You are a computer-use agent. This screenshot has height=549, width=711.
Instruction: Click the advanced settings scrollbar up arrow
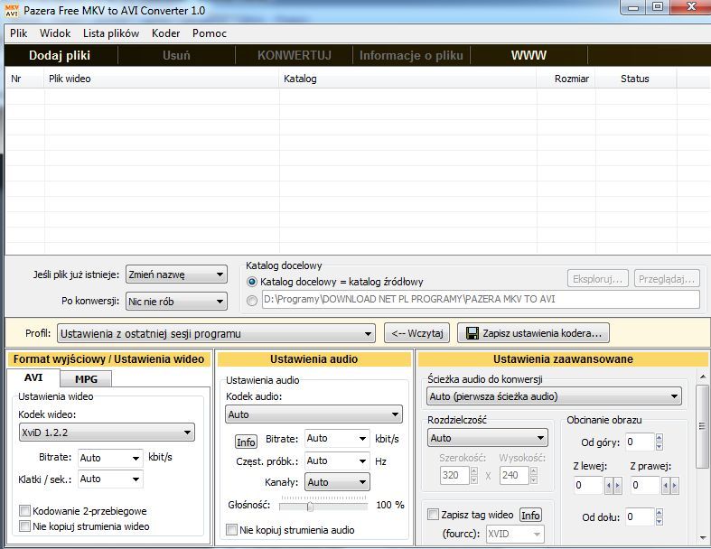(x=703, y=377)
